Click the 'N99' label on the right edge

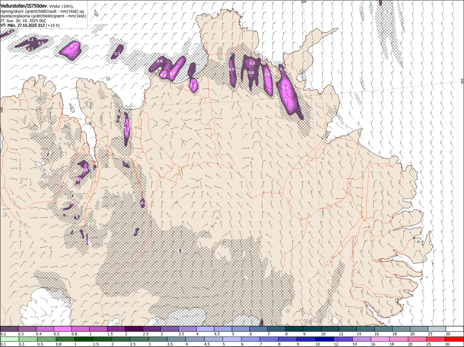click(462, 81)
